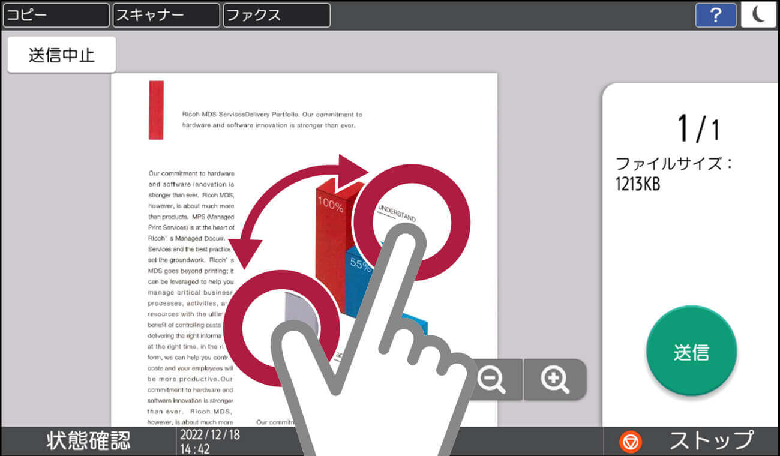Tap the ストップ label on the status bar
The height and width of the screenshot is (456, 780).
point(710,440)
